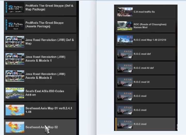Screen dimensions: 186x135
Task: Click the ProMods Great Steppe Def & Map thumbnail
Action: 15,7
